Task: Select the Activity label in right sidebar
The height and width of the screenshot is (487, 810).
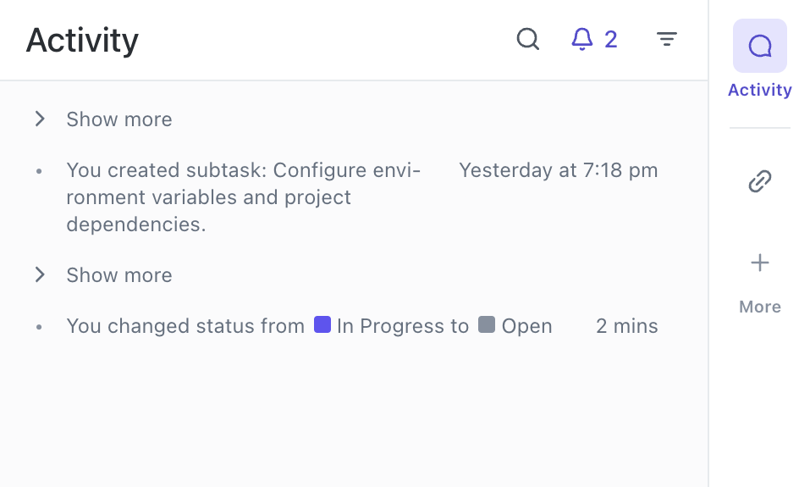Action: click(759, 90)
